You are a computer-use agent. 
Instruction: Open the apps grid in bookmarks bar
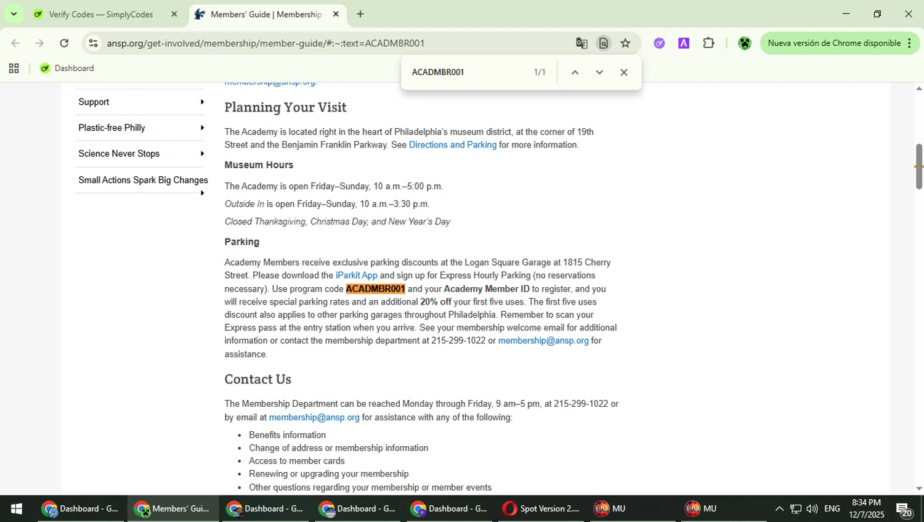14,68
